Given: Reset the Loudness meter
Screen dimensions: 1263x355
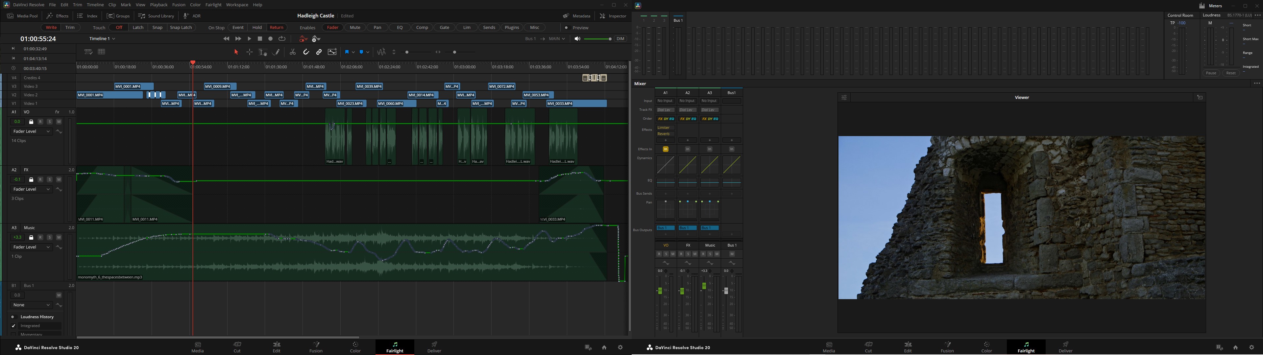Looking at the screenshot, I should point(1231,73).
